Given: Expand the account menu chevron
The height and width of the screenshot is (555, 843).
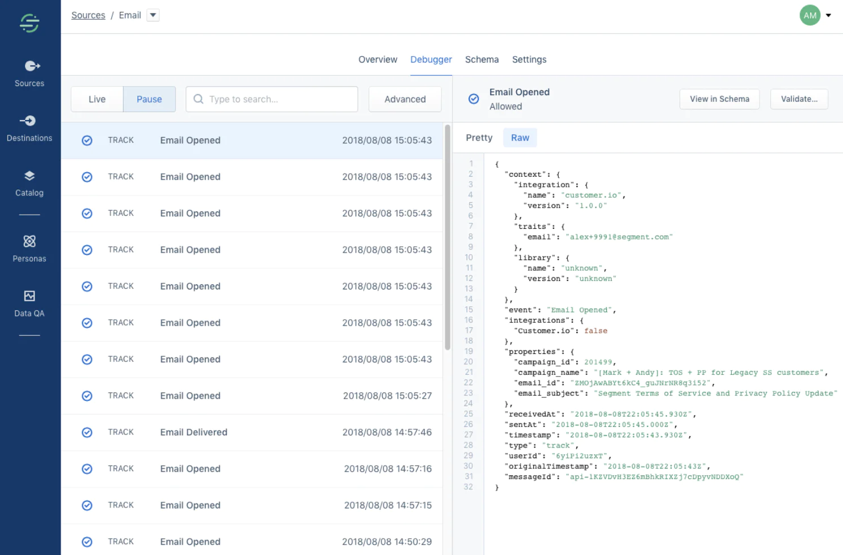Looking at the screenshot, I should pos(829,15).
